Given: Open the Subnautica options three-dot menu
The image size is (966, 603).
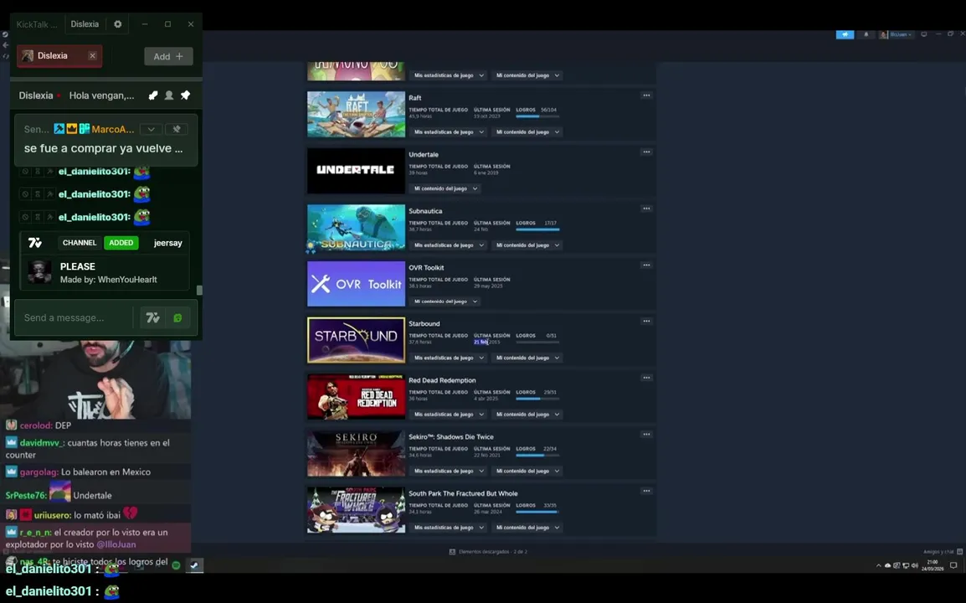Looking at the screenshot, I should (646, 209).
